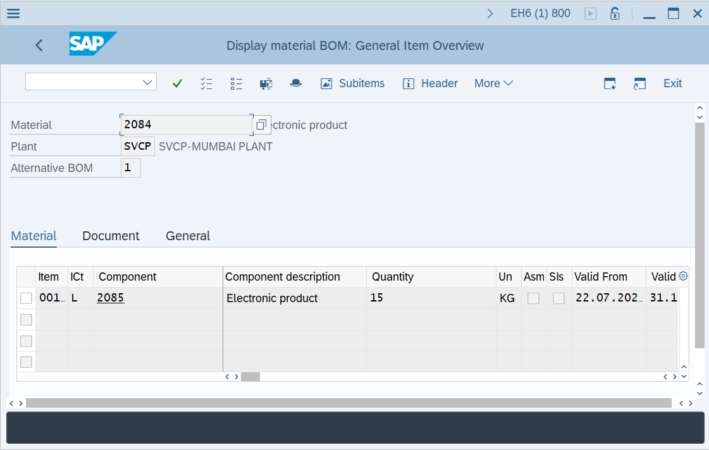Click the table horizontal scrollbar thumb

(250, 377)
